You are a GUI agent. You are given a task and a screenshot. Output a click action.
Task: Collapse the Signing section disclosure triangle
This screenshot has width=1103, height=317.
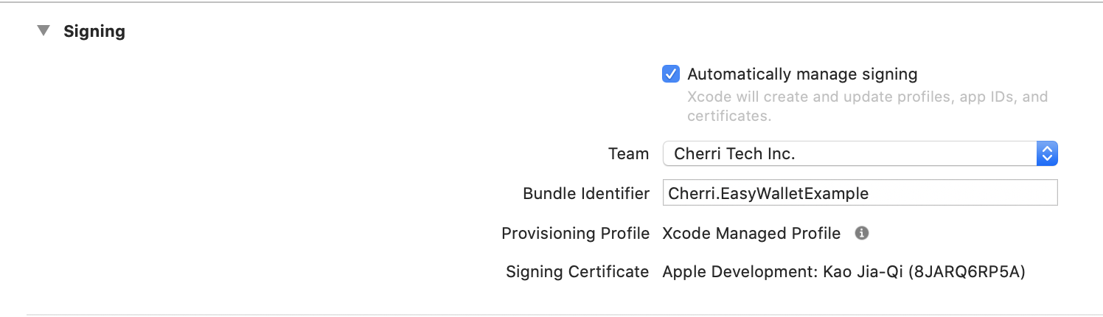pos(44,31)
